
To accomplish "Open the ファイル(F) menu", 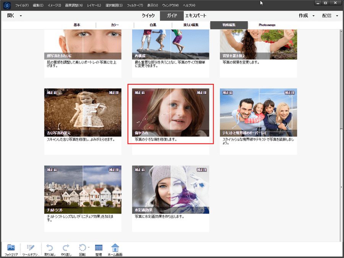I will (x=22, y=5).
